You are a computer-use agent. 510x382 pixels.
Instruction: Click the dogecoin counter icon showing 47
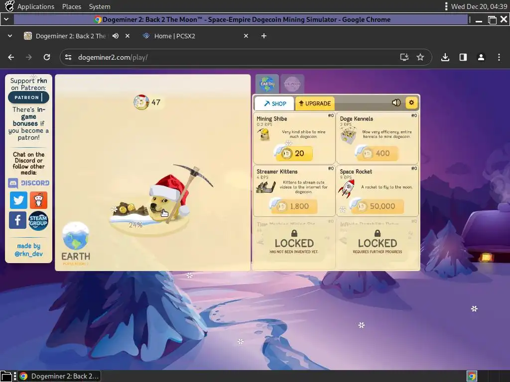click(141, 102)
